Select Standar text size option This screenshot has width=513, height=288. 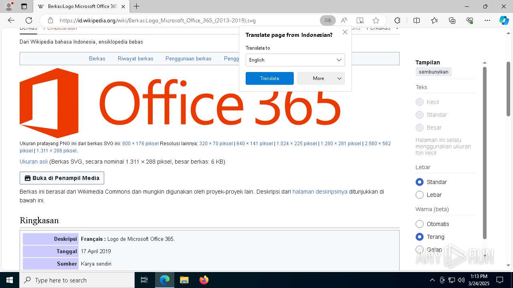[420, 115]
